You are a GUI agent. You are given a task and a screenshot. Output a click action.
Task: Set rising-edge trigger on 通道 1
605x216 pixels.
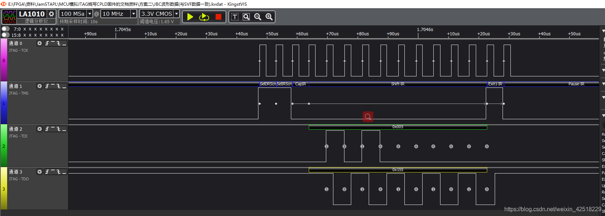[x=47, y=86]
